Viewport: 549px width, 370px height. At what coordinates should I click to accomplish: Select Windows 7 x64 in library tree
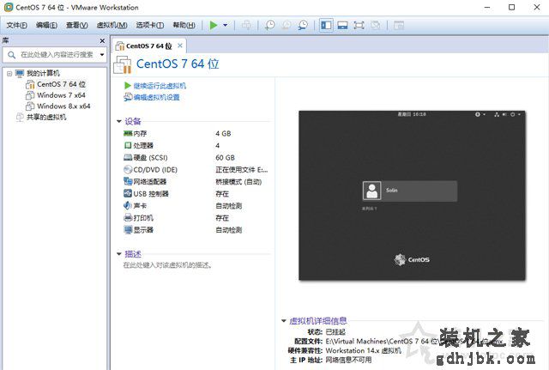[61, 95]
